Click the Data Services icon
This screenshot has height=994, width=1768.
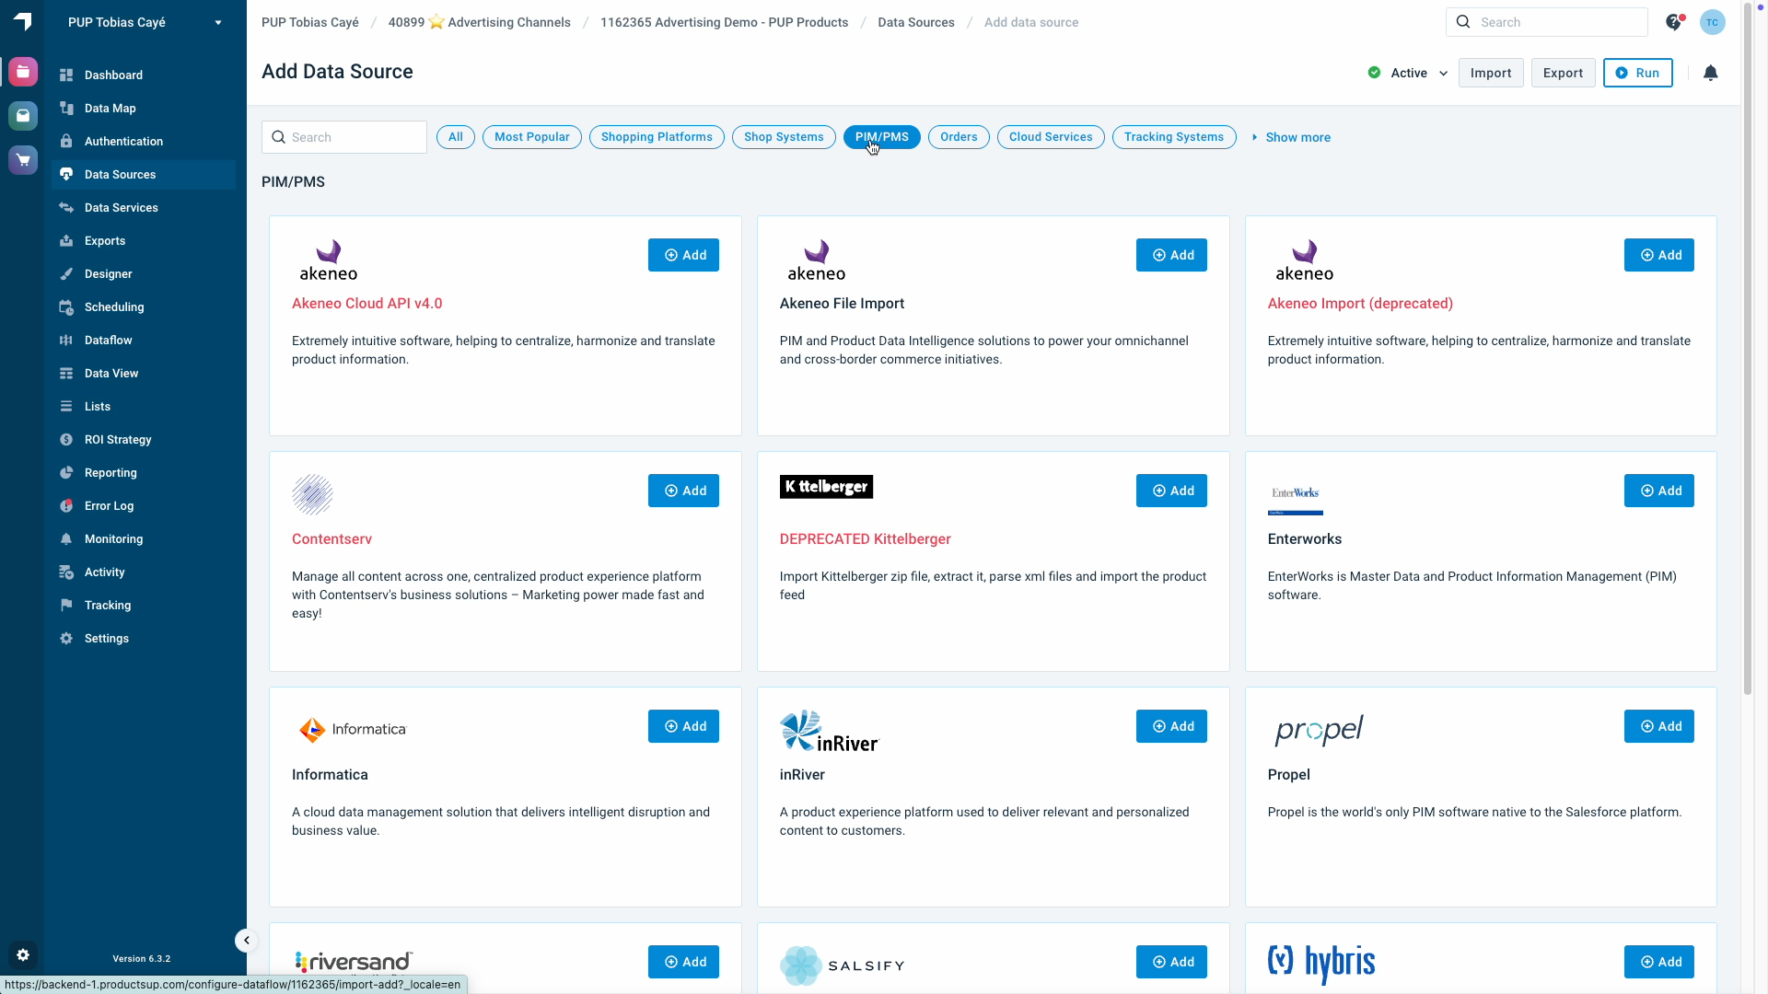click(x=66, y=207)
